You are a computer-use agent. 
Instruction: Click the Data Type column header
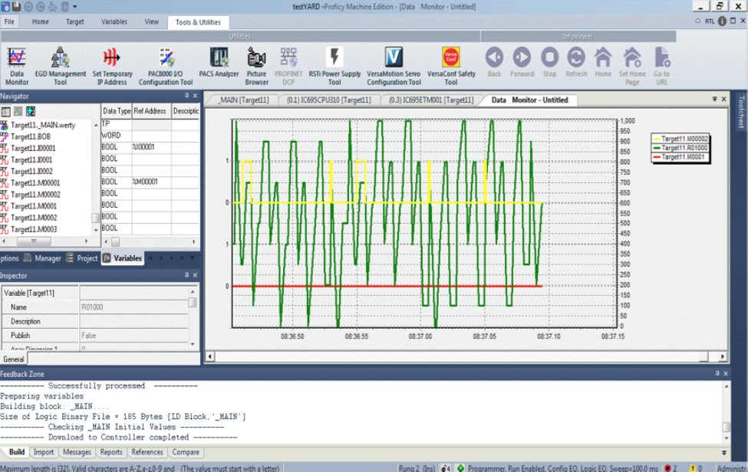pos(117,111)
